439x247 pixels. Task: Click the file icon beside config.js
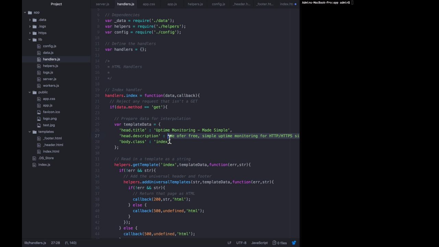pos(39,46)
